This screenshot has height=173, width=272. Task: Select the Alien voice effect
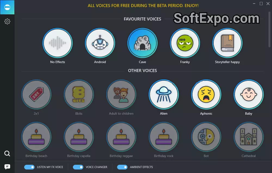(164, 94)
